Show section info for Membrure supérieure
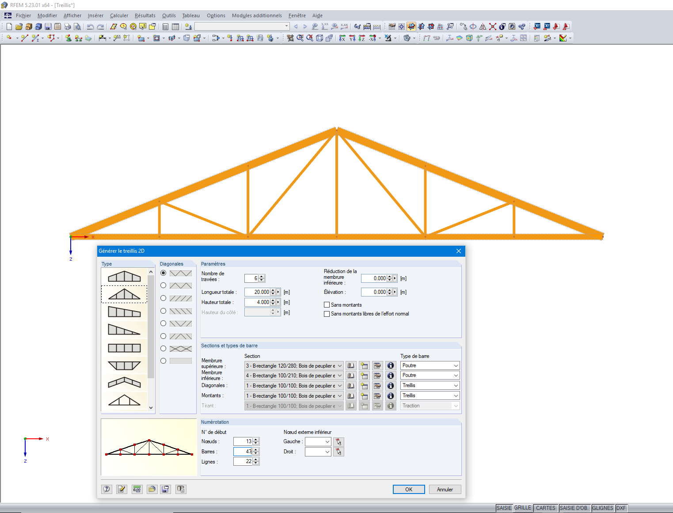 pos(391,366)
